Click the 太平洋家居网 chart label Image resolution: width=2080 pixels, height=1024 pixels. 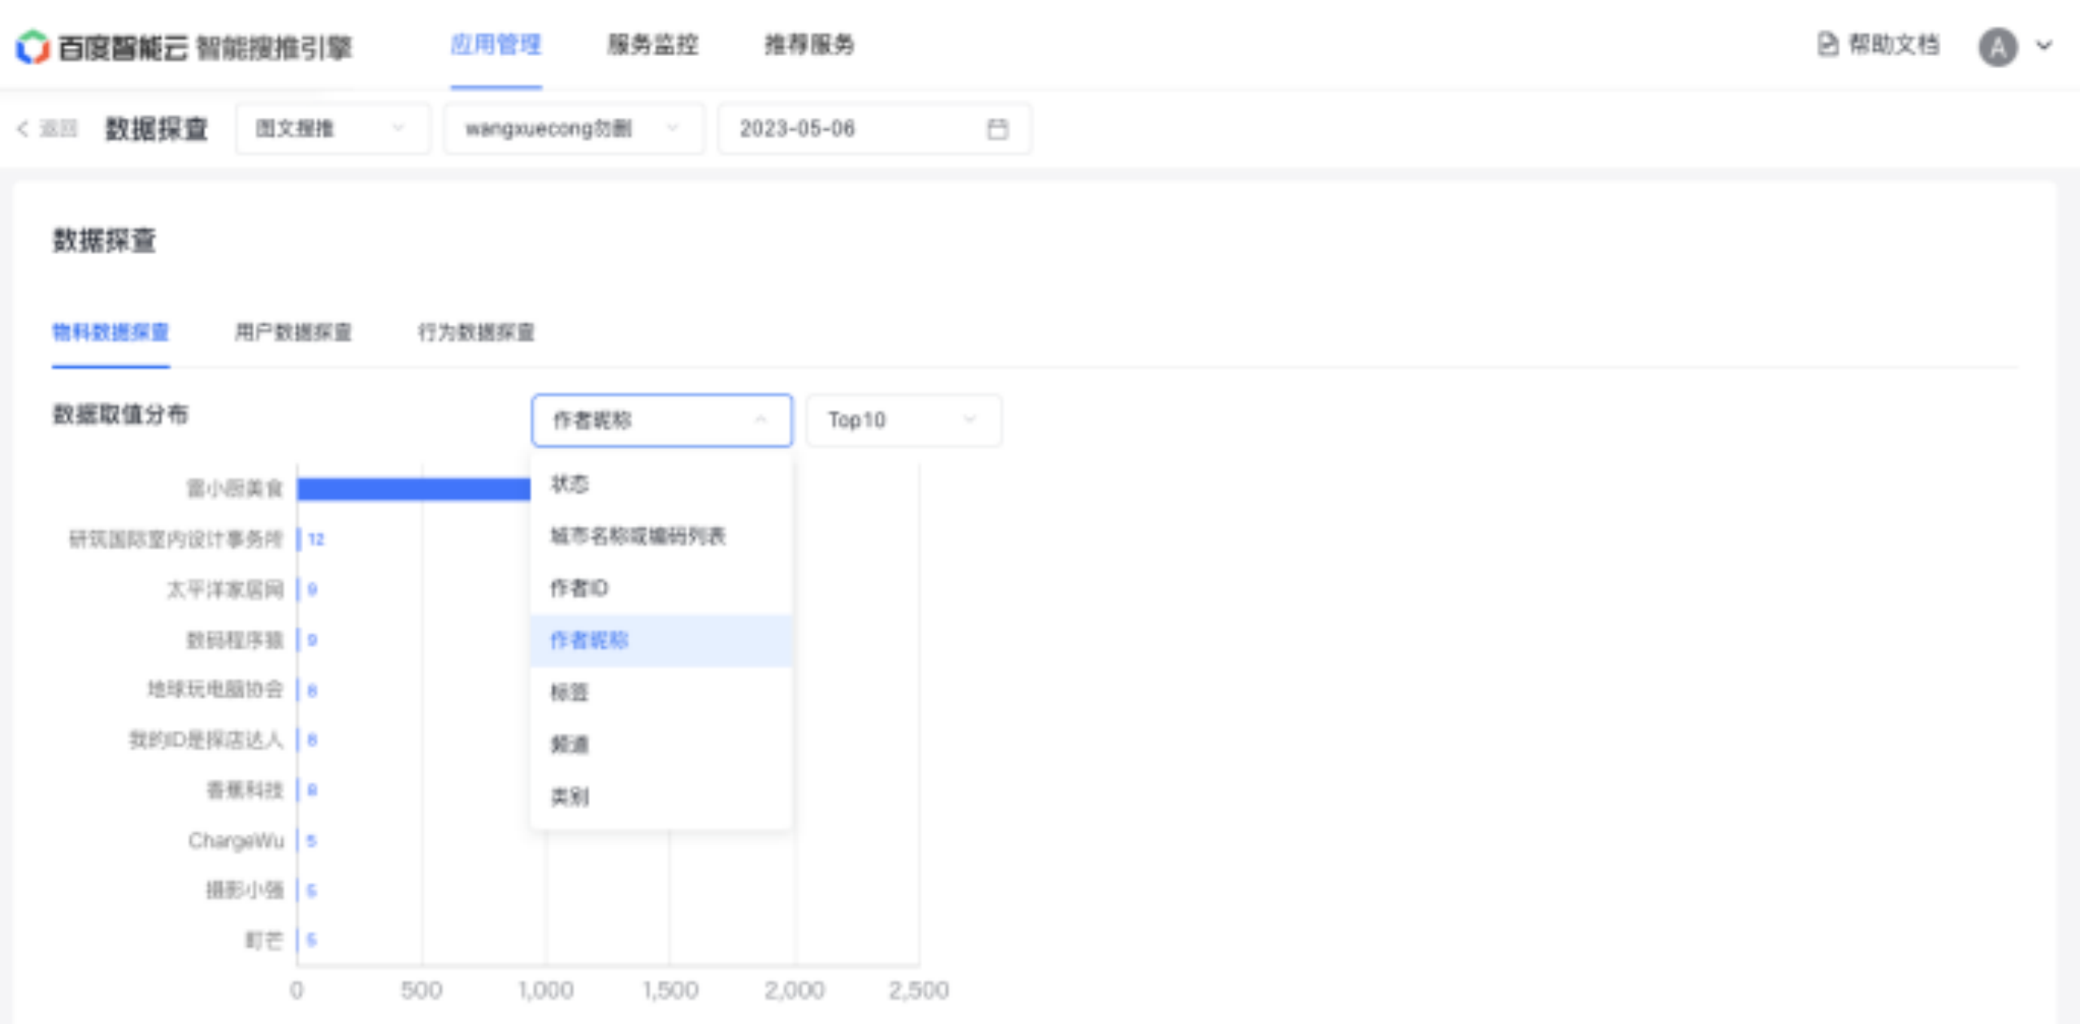tap(225, 590)
